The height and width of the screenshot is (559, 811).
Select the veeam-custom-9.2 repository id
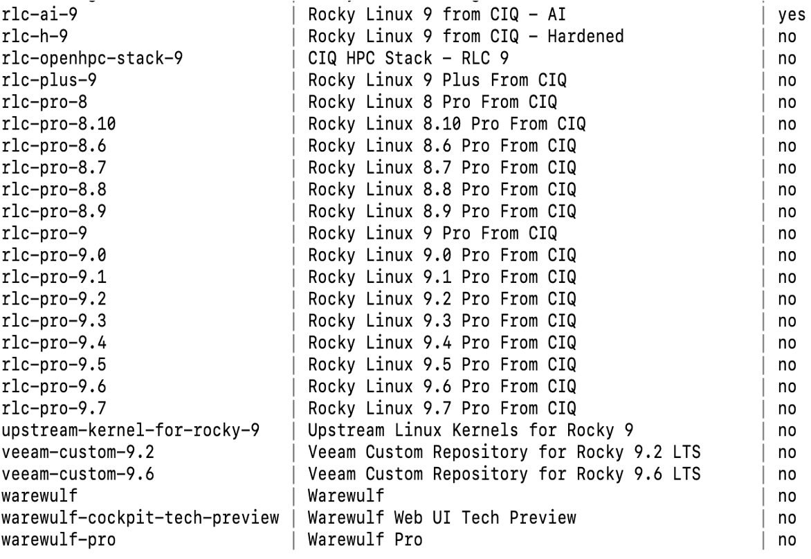[78, 452]
